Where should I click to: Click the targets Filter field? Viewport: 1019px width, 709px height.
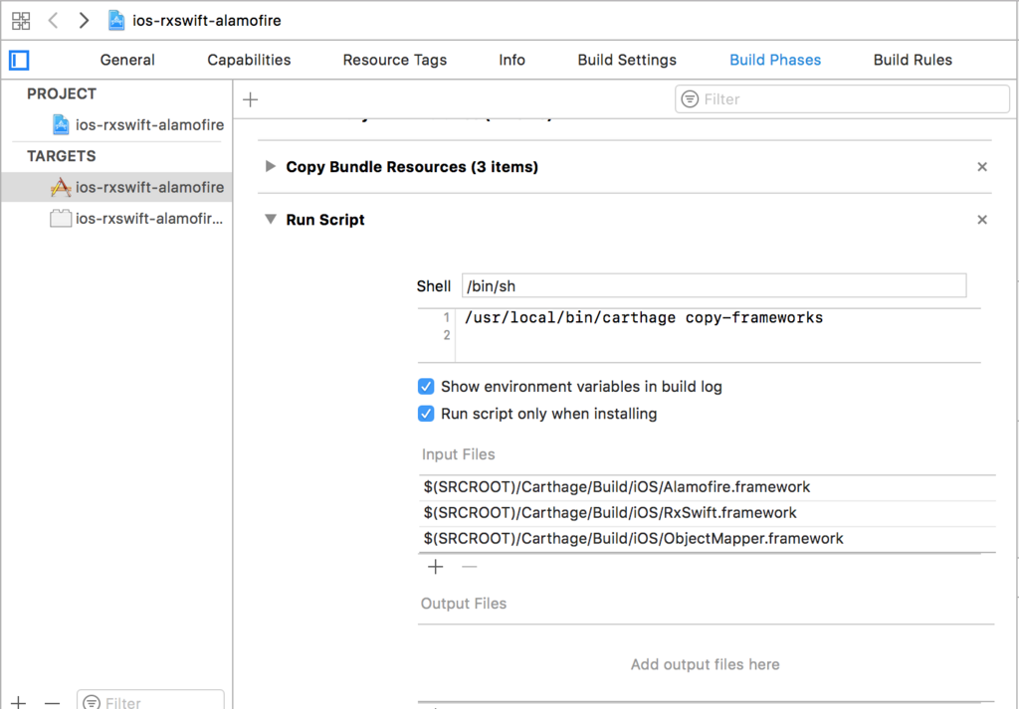tap(150, 702)
